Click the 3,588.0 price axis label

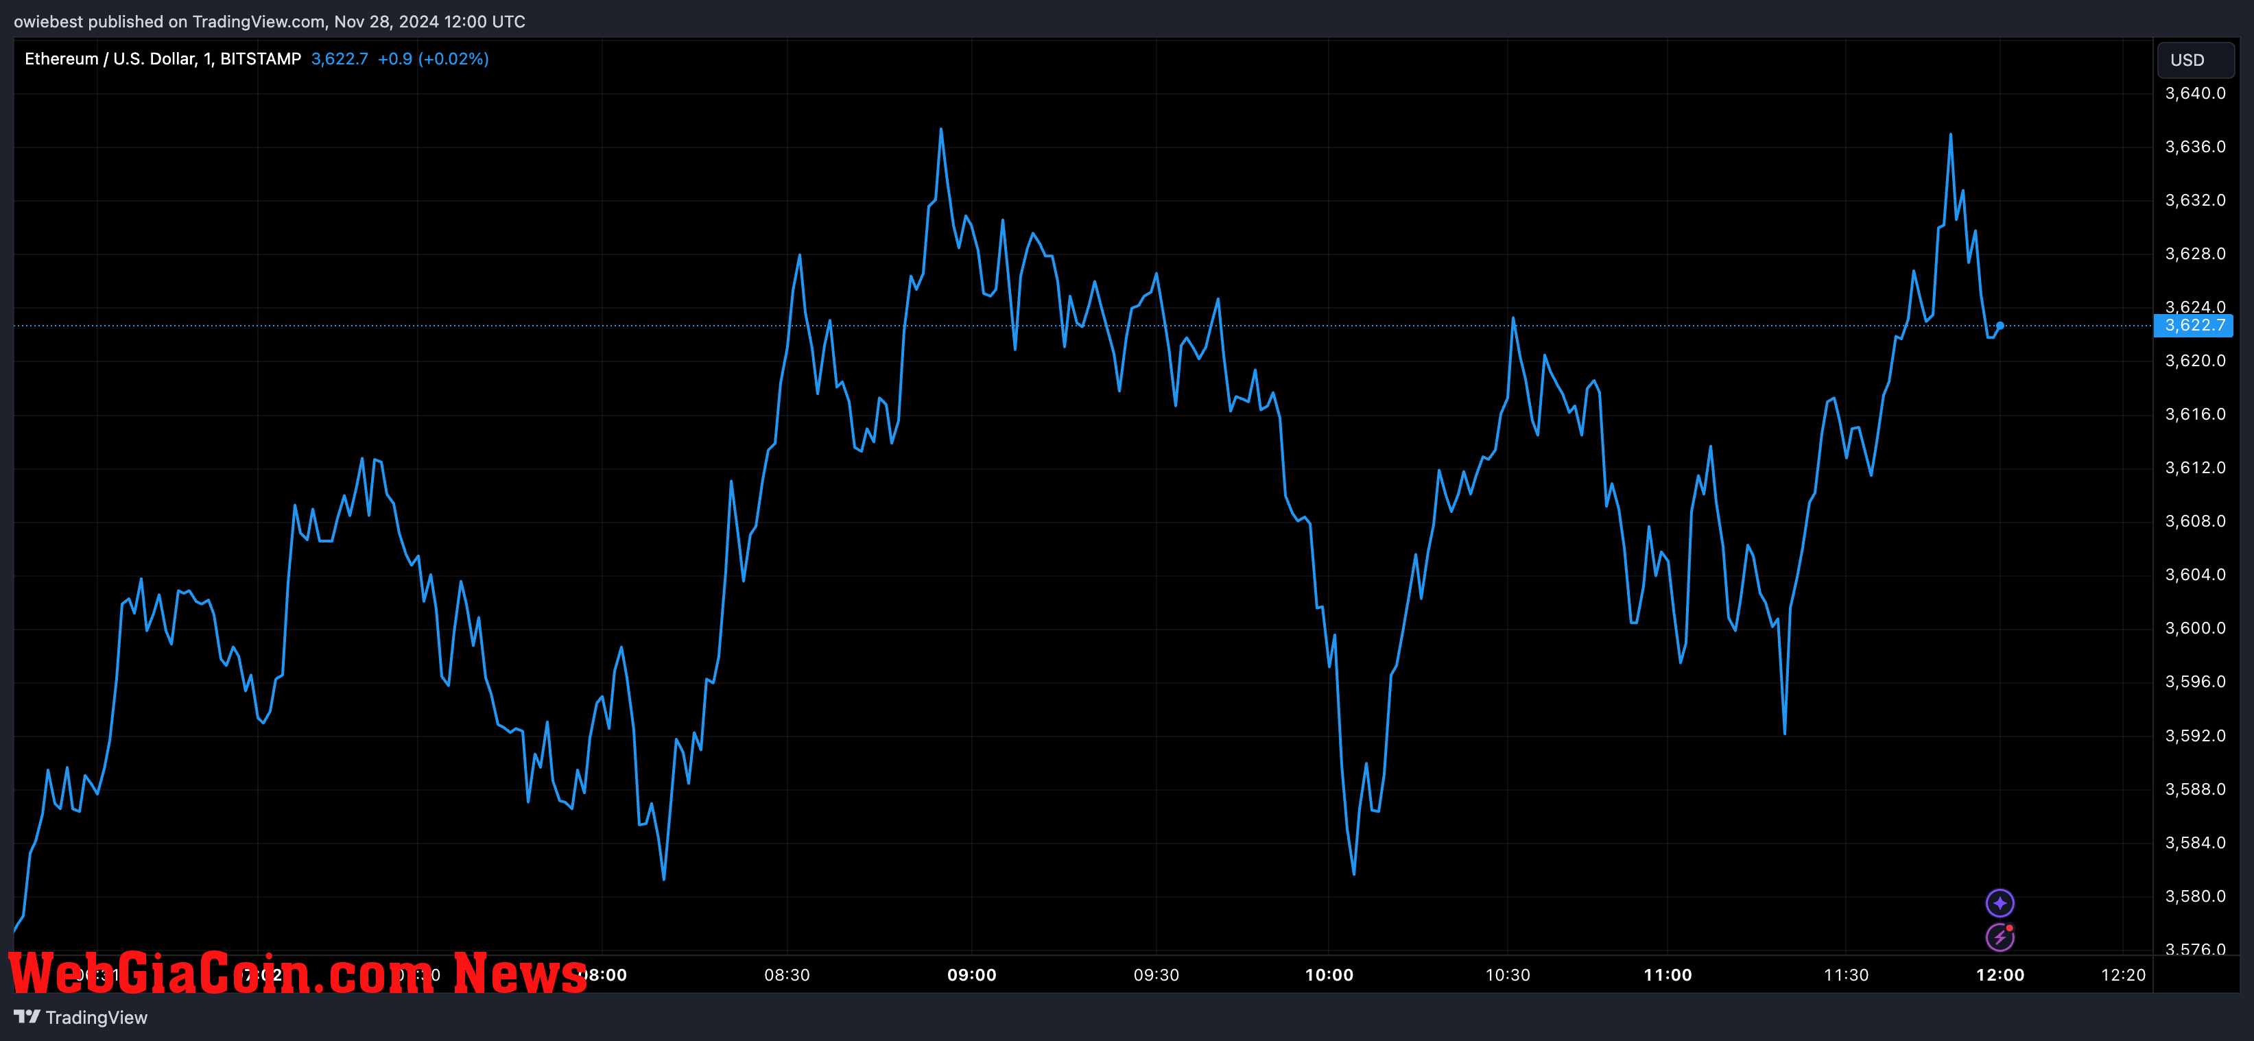(2196, 789)
